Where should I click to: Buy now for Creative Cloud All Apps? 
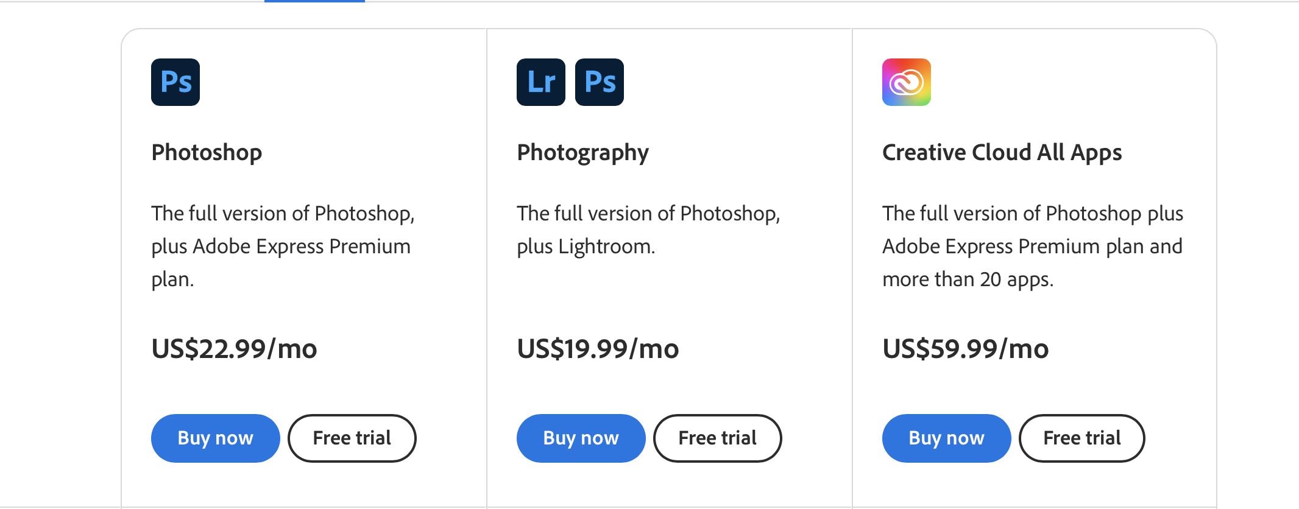click(946, 438)
